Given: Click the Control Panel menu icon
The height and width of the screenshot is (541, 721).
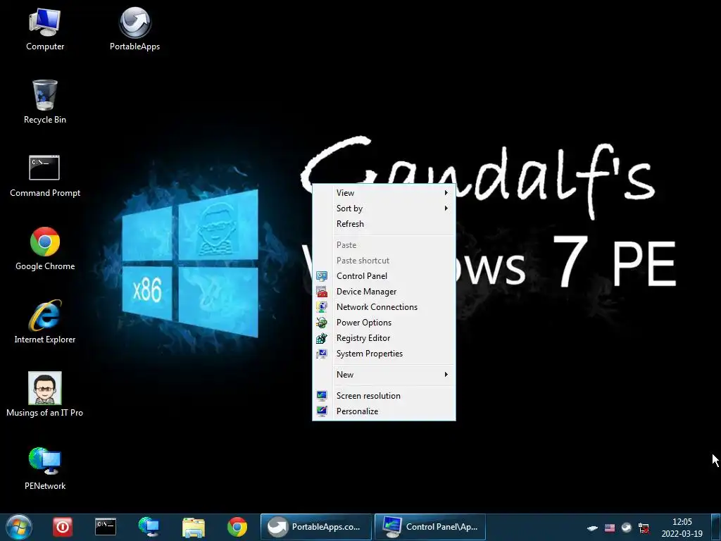Looking at the screenshot, I should [x=322, y=276].
